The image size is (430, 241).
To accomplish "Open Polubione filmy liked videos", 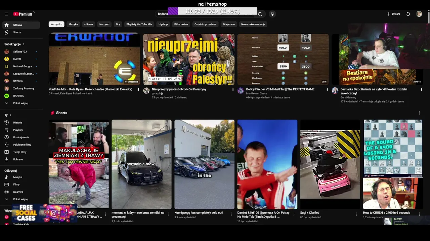I will click(21, 145).
